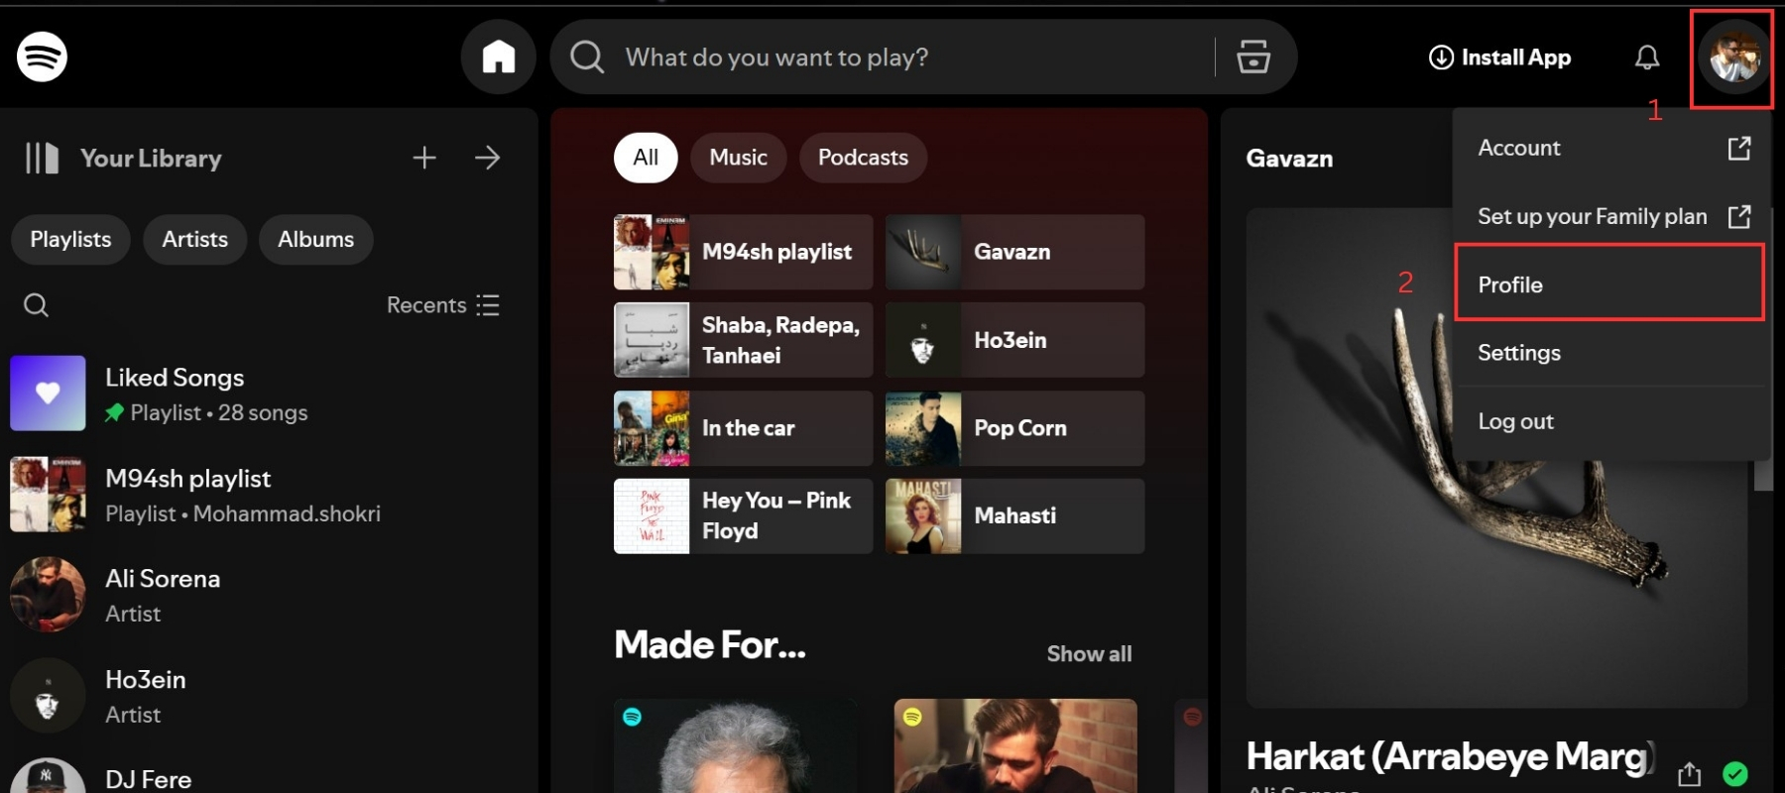The image size is (1785, 793).
Task: Open notifications bell icon
Action: (x=1647, y=57)
